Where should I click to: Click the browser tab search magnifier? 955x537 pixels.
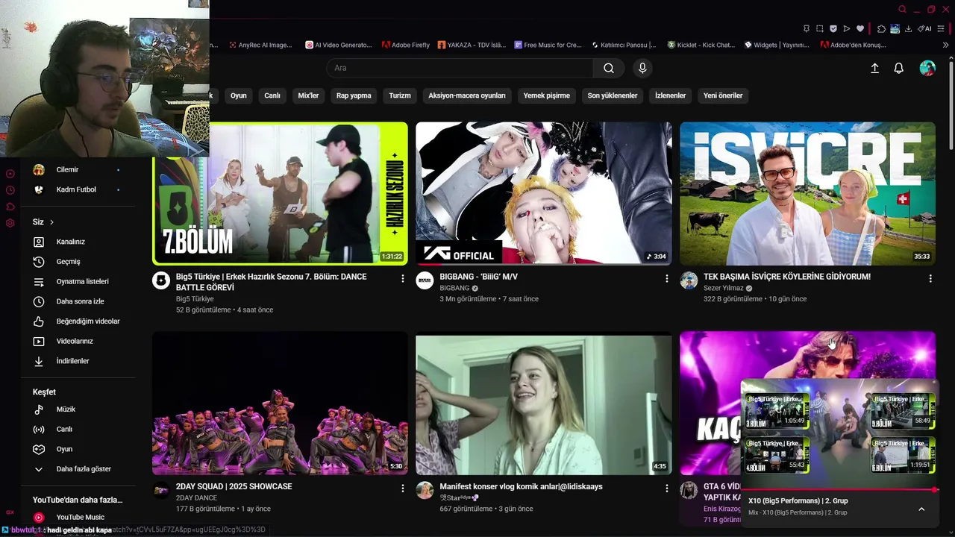(x=902, y=10)
